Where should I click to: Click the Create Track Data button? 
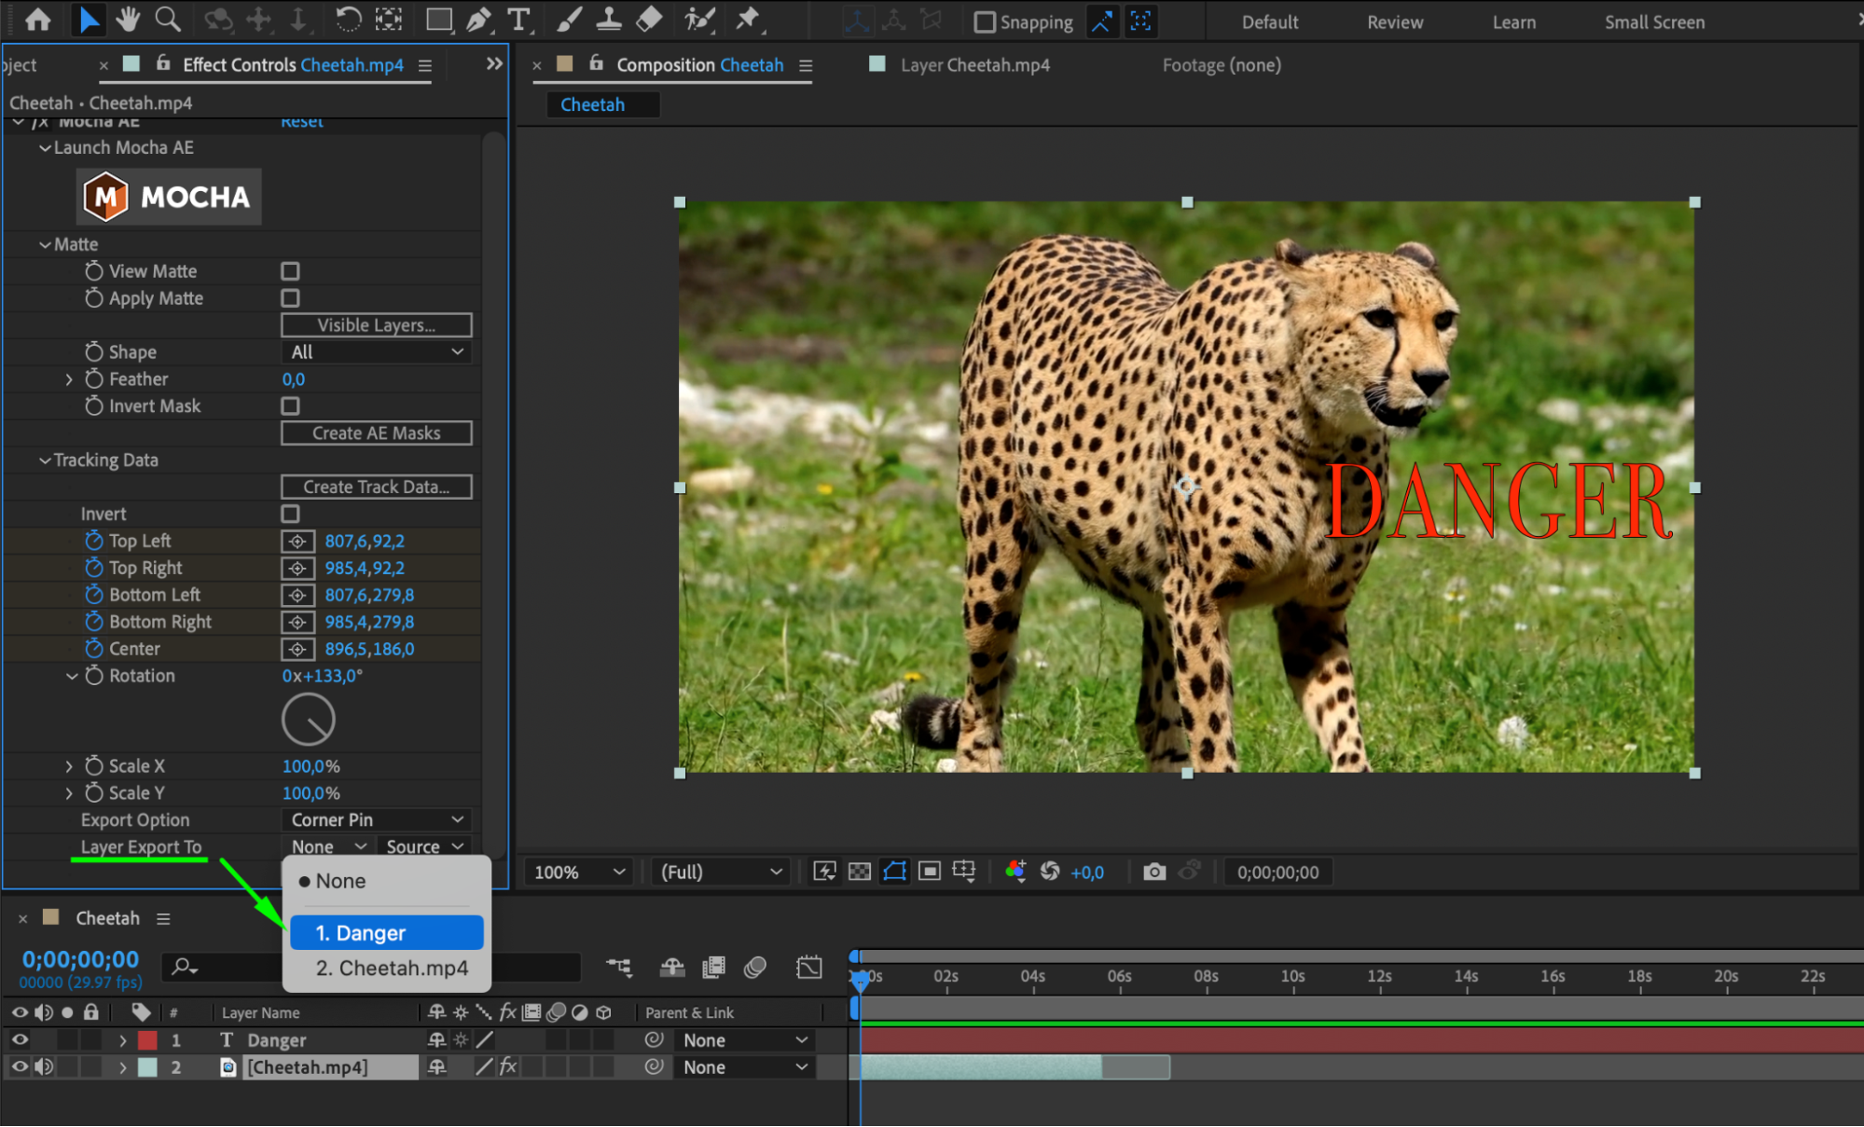tap(376, 487)
